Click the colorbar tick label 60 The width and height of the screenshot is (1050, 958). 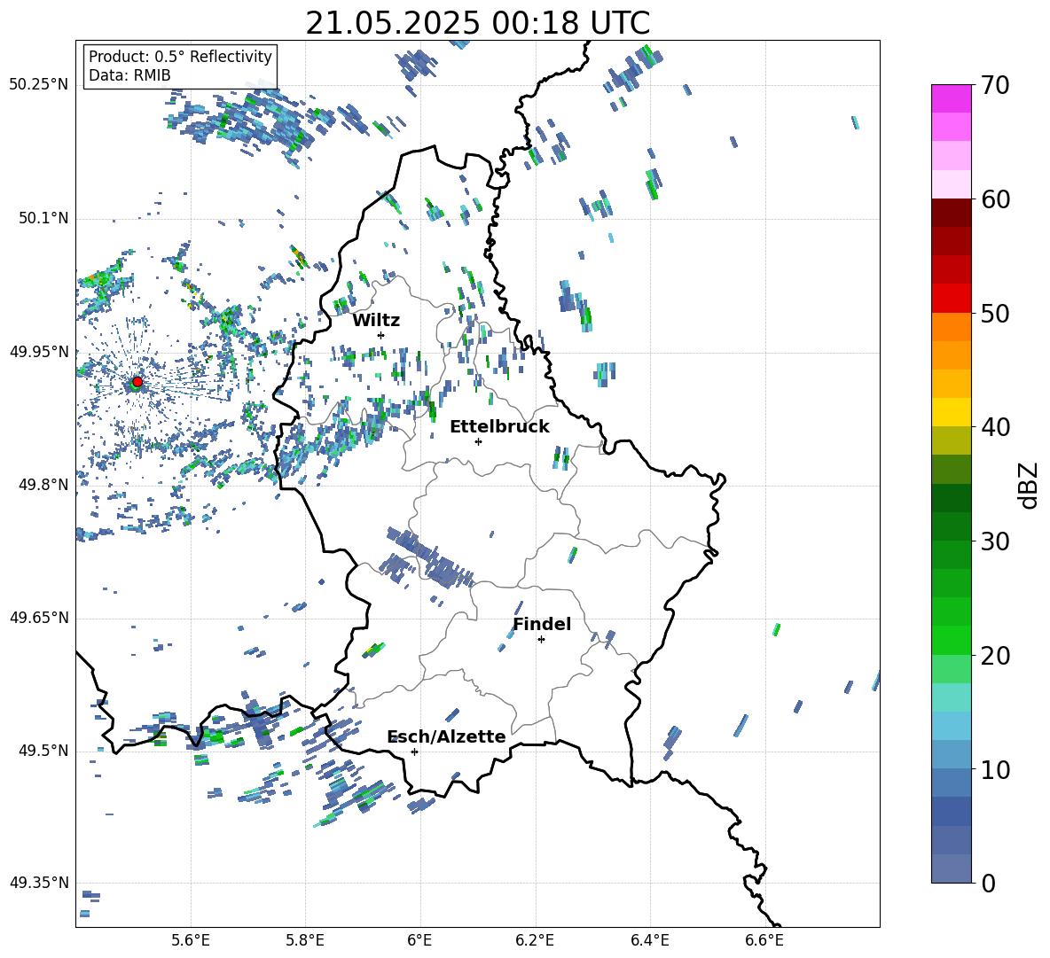[x=995, y=199]
